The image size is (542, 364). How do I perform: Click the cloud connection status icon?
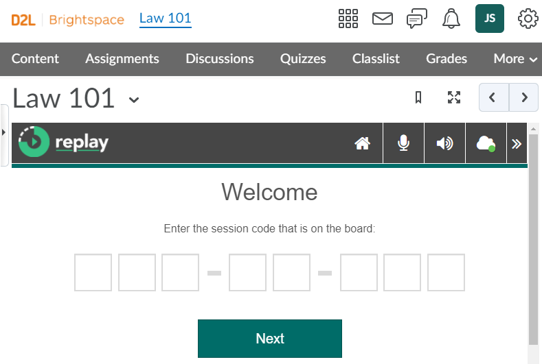point(486,143)
